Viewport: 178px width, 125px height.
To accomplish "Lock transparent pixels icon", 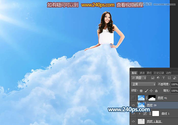I will [141, 91].
